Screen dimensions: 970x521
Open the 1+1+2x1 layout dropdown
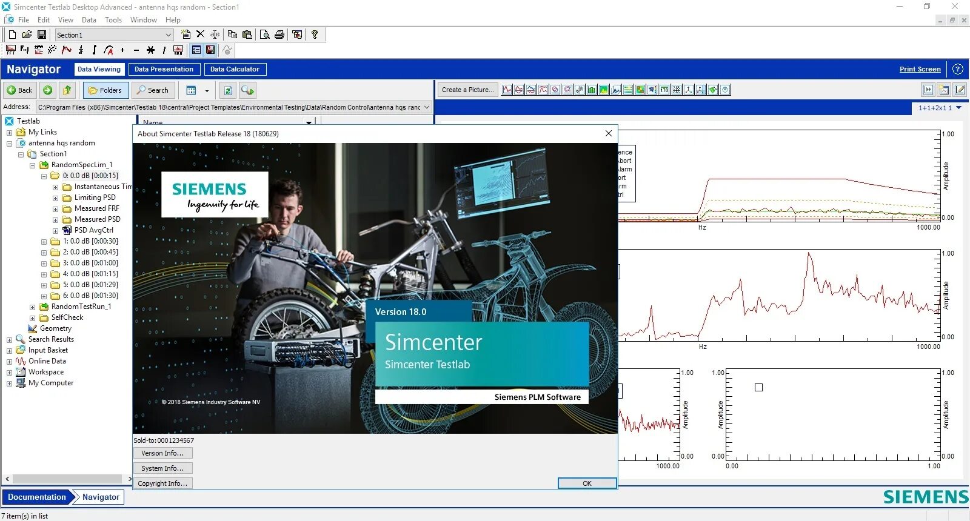pos(959,108)
